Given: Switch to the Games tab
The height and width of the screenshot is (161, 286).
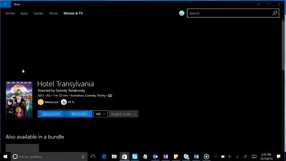Looking at the screenshot, I should (38, 13).
